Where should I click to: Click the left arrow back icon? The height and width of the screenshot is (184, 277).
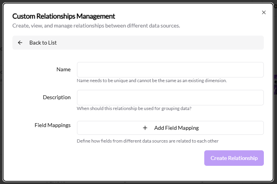(20, 43)
